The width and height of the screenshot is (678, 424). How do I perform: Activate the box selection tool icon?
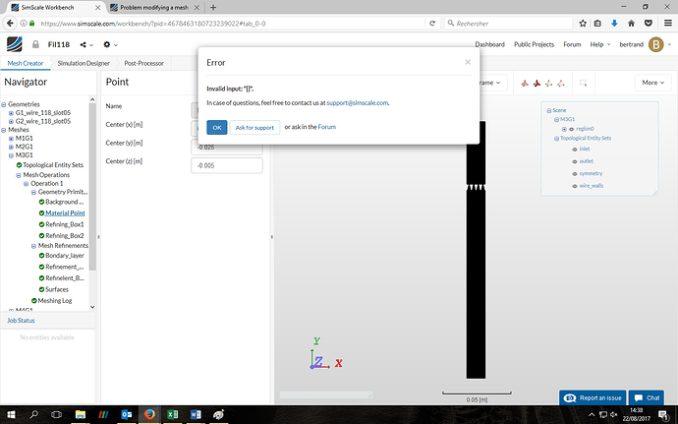[583, 83]
